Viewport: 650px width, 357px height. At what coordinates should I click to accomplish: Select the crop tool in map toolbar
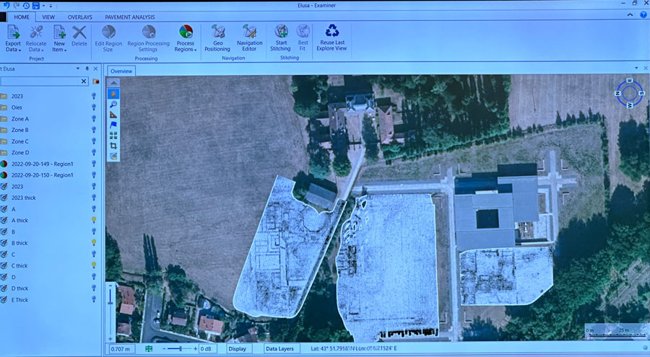[x=113, y=145]
